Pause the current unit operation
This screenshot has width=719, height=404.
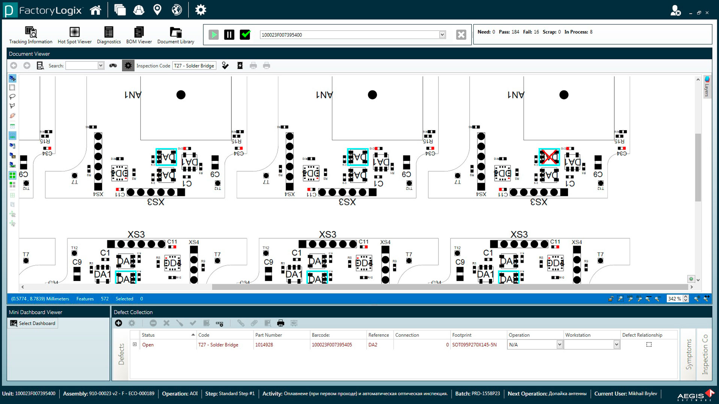pyautogui.click(x=229, y=35)
